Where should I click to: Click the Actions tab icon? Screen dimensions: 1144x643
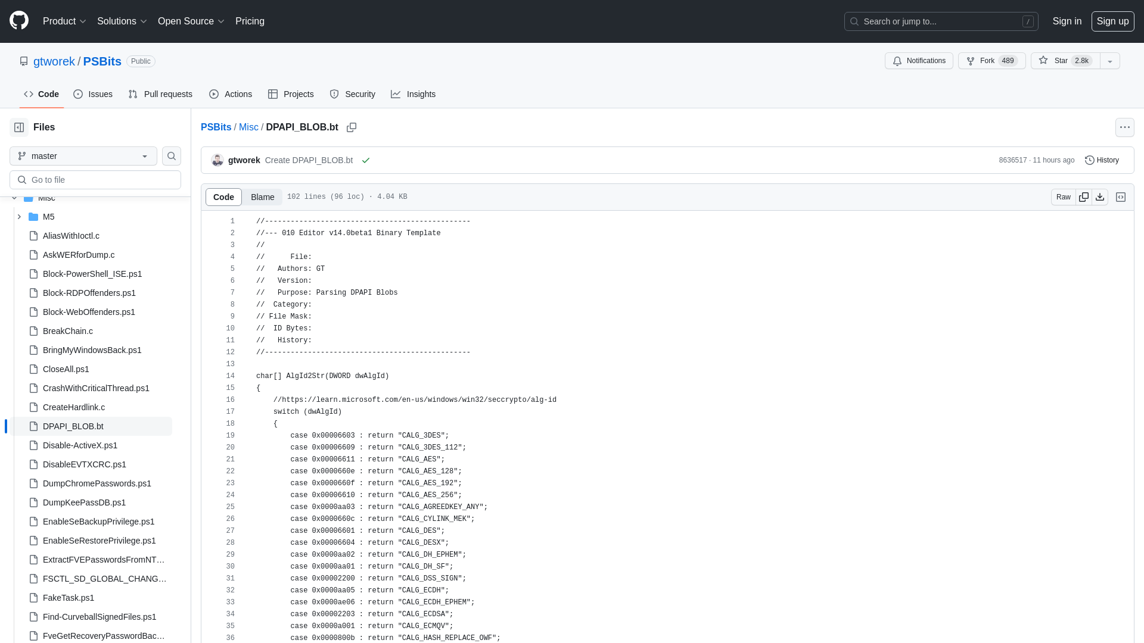coord(214,93)
